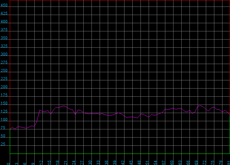The image size is (230, 165).
Task: Click the 63 horizontal axis label
Action: pyautogui.click(x=180, y=163)
